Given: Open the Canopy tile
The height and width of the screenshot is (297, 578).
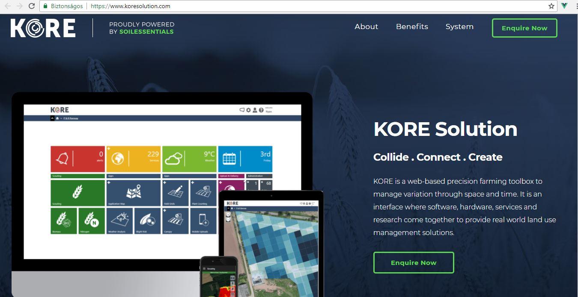Looking at the screenshot, I should [x=175, y=221].
